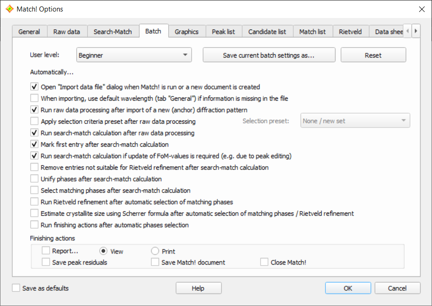Open the Selection preset dropdown
This screenshot has width=432, height=306.
355,121
